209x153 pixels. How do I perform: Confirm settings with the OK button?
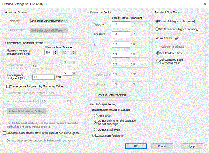[136, 146]
